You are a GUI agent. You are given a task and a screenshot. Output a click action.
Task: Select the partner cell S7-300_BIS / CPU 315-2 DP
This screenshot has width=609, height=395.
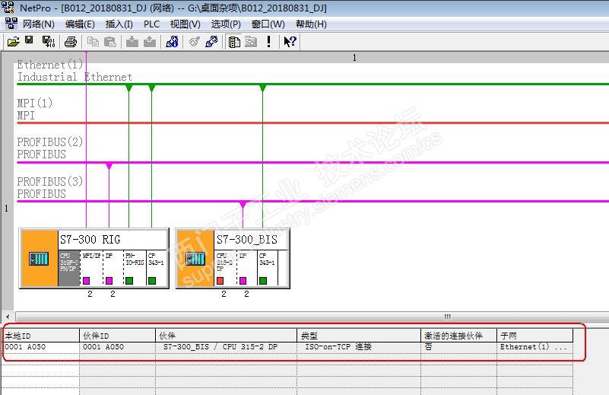point(226,347)
